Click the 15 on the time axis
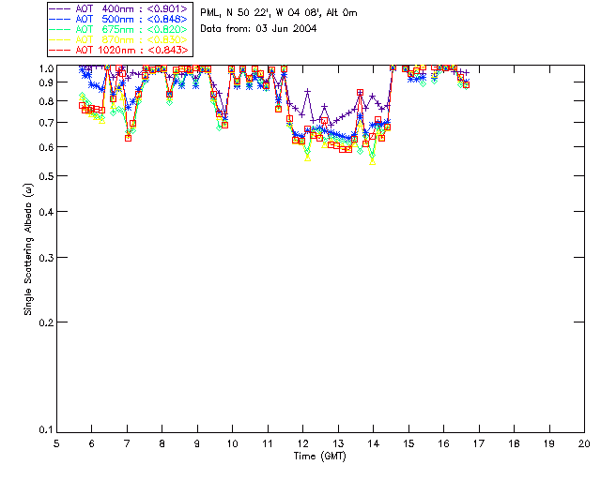This screenshot has height=480, width=601. click(408, 443)
